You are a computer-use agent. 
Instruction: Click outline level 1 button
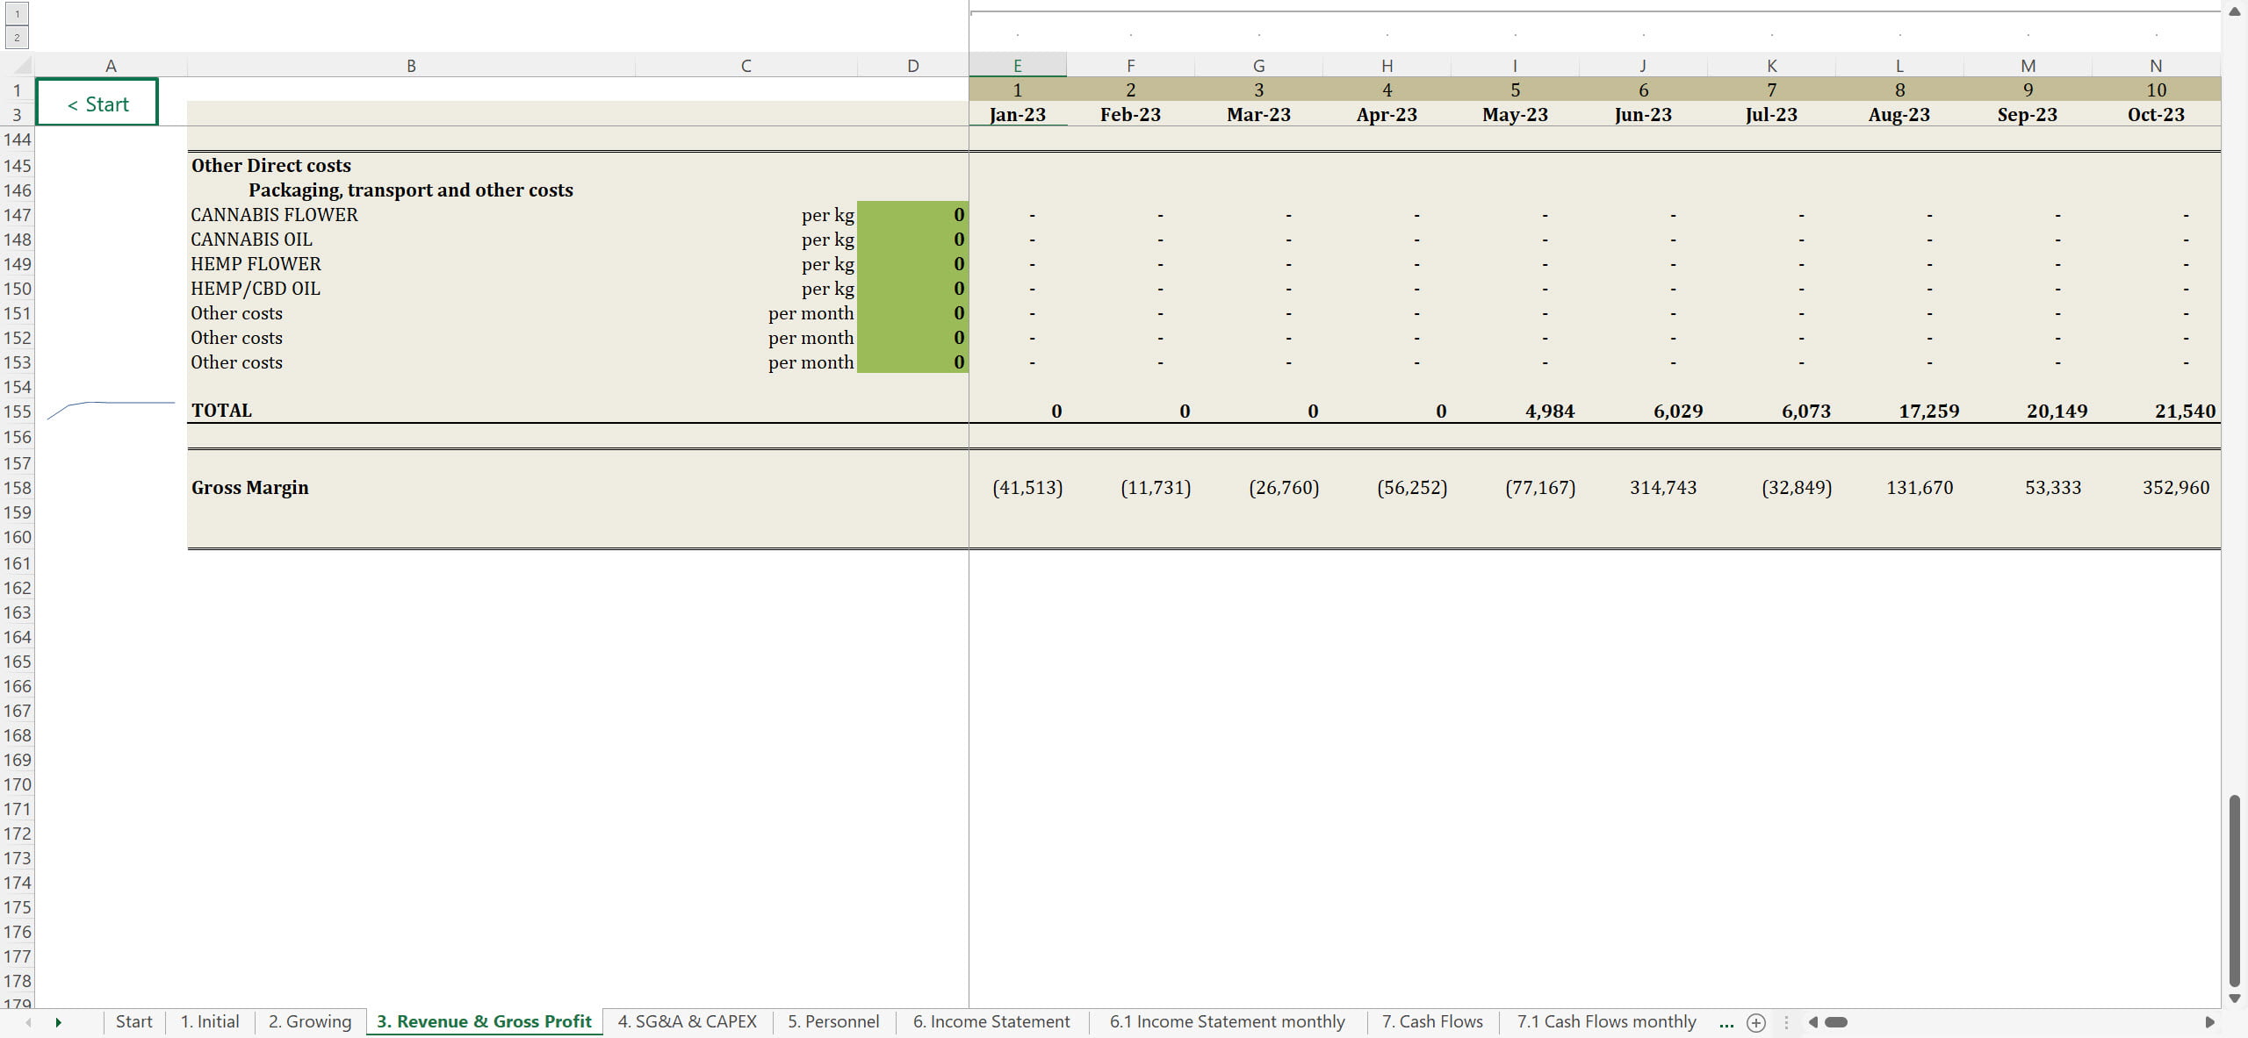pyautogui.click(x=17, y=14)
